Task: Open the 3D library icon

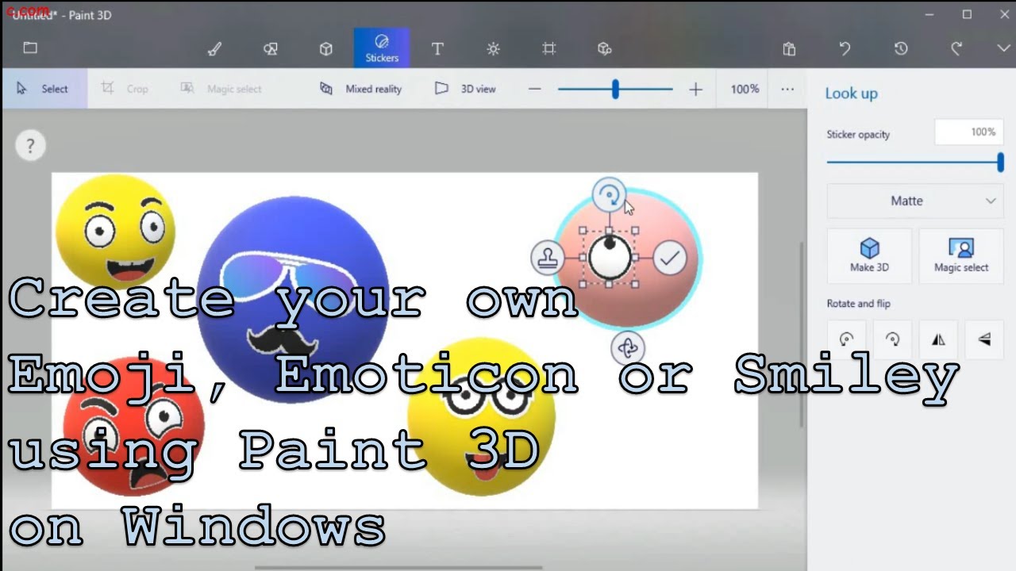Action: 604,48
